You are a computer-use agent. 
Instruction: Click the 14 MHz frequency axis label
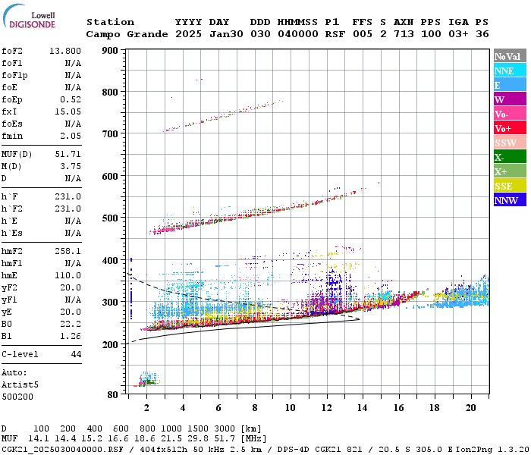(x=363, y=408)
